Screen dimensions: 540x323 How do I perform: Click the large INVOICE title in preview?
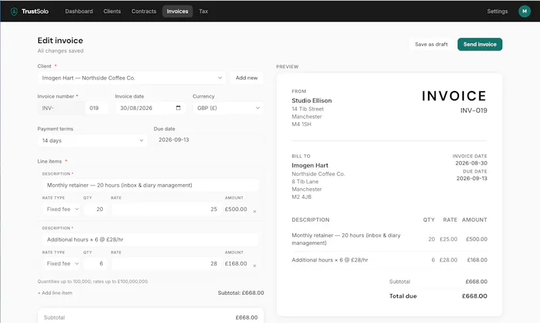pyautogui.click(x=454, y=96)
